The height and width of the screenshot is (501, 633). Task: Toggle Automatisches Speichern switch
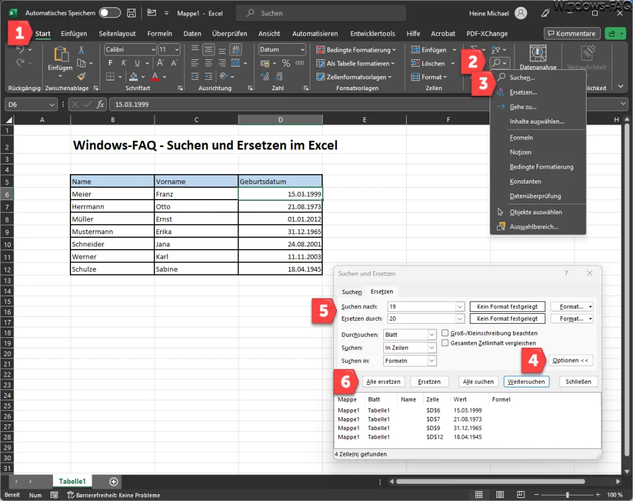110,13
